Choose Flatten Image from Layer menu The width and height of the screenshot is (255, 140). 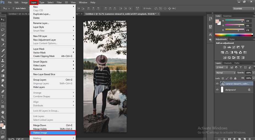(53, 133)
